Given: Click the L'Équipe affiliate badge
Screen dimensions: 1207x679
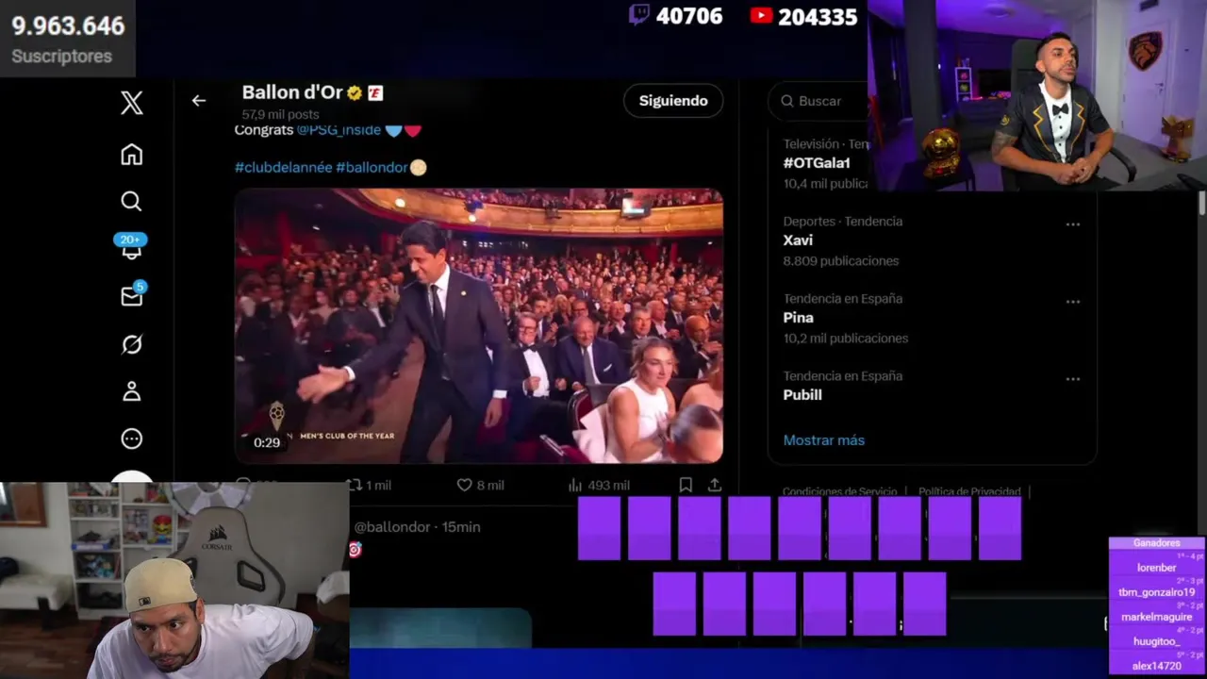Looking at the screenshot, I should 375,92.
